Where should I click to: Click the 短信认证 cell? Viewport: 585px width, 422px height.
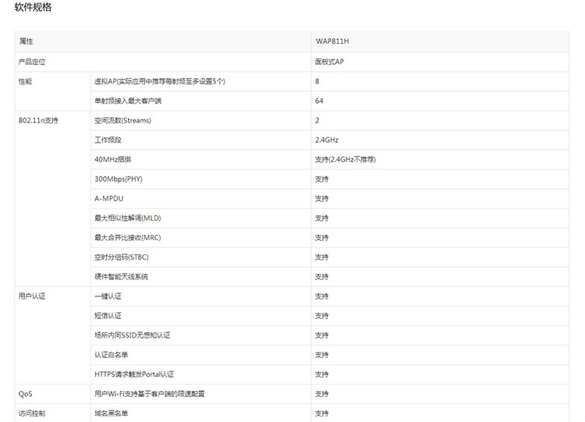[200, 316]
